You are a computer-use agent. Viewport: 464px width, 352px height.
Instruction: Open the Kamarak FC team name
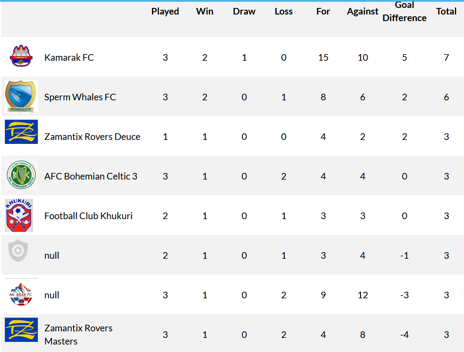pyautogui.click(x=69, y=57)
